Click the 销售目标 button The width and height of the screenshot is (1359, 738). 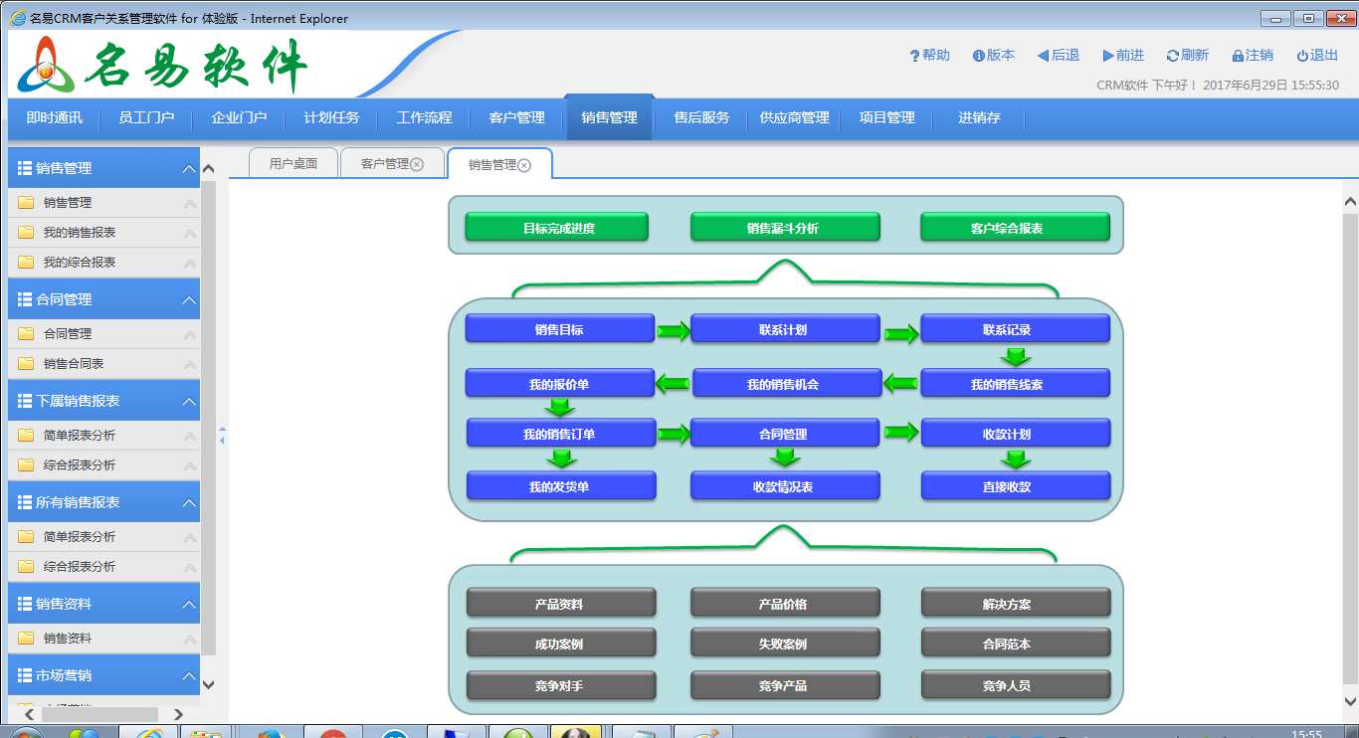(x=559, y=329)
